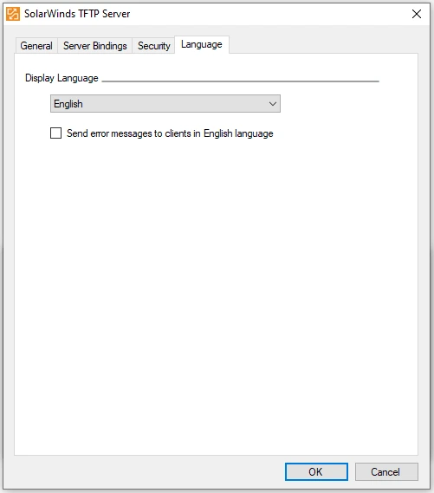
Task: Click the chevron arrow of language dropdown
Action: pos(273,104)
